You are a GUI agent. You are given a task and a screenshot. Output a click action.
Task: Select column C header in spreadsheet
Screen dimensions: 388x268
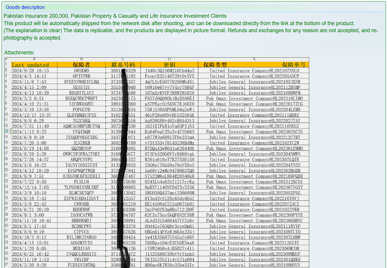(123, 59)
